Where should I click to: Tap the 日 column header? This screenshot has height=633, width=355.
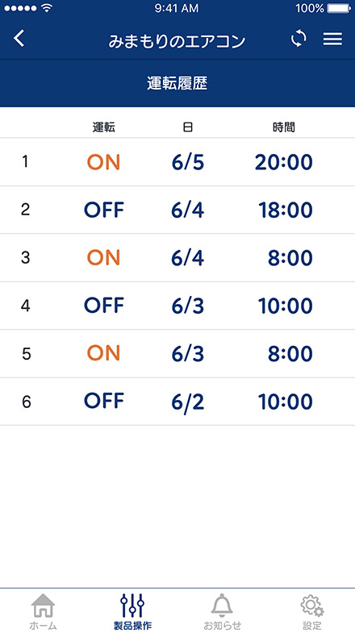pyautogui.click(x=187, y=127)
